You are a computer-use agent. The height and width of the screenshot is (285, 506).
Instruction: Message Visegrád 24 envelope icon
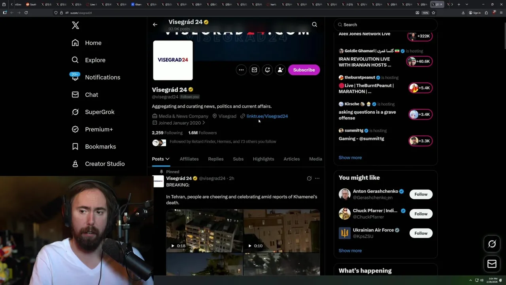(x=254, y=70)
